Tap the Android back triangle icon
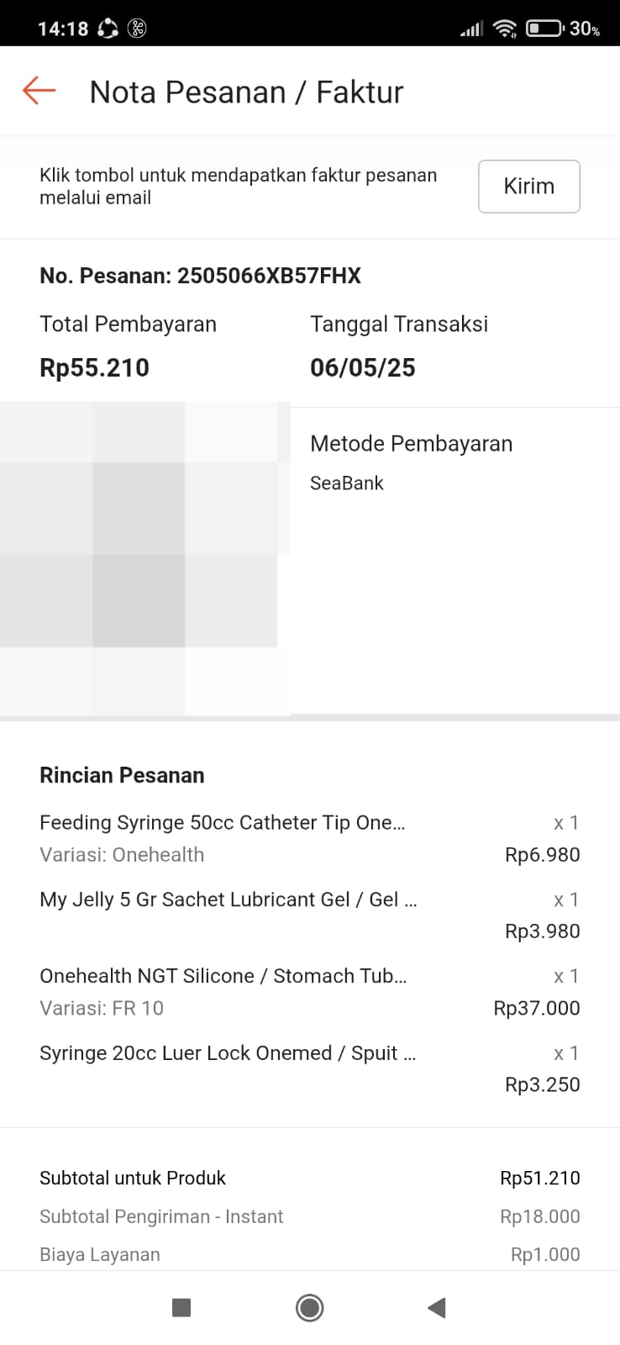The width and height of the screenshot is (620, 1345). (x=436, y=1307)
